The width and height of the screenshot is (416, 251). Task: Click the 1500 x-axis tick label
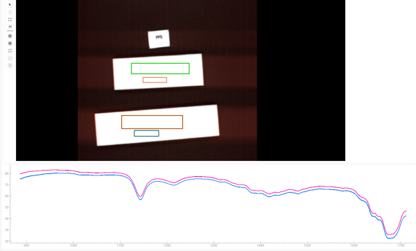307,245
